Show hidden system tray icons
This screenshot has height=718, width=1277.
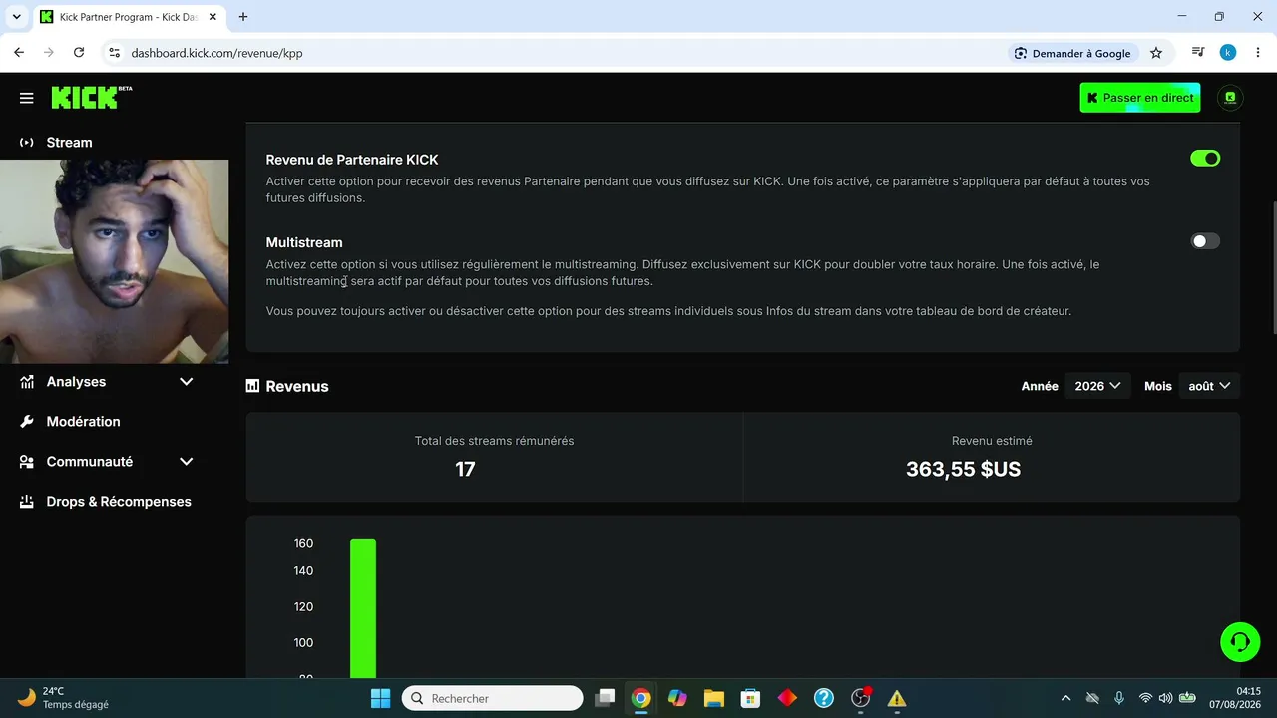pos(1065,698)
